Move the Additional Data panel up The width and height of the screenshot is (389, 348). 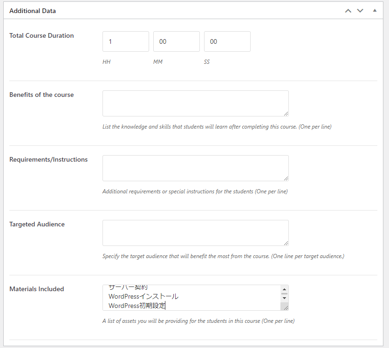pos(348,10)
